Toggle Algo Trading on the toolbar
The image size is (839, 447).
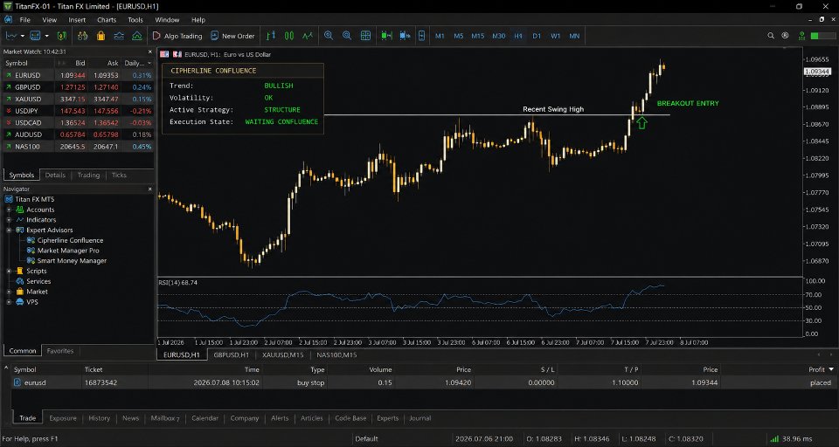pos(177,36)
